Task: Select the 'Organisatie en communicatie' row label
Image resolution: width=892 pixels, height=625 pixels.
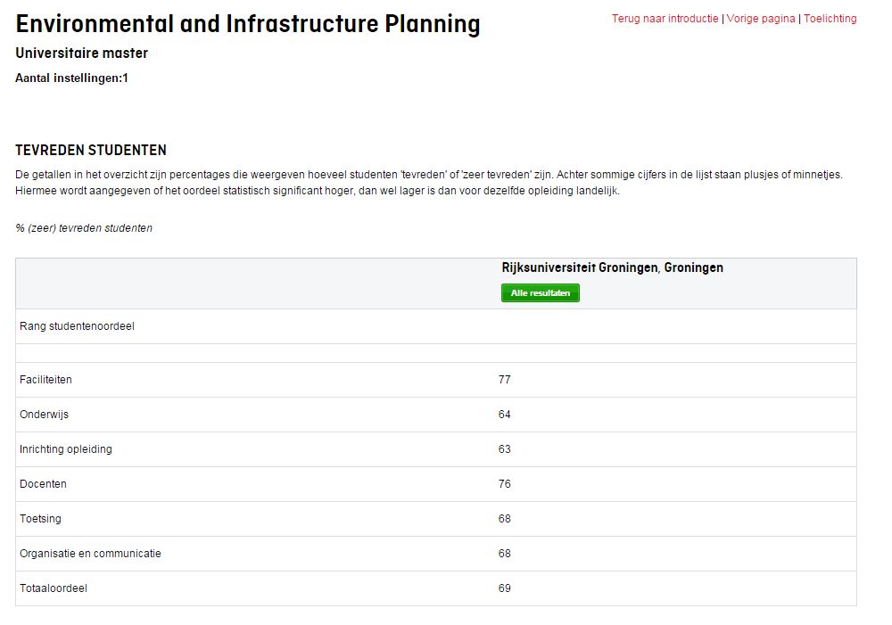Action: (x=90, y=554)
